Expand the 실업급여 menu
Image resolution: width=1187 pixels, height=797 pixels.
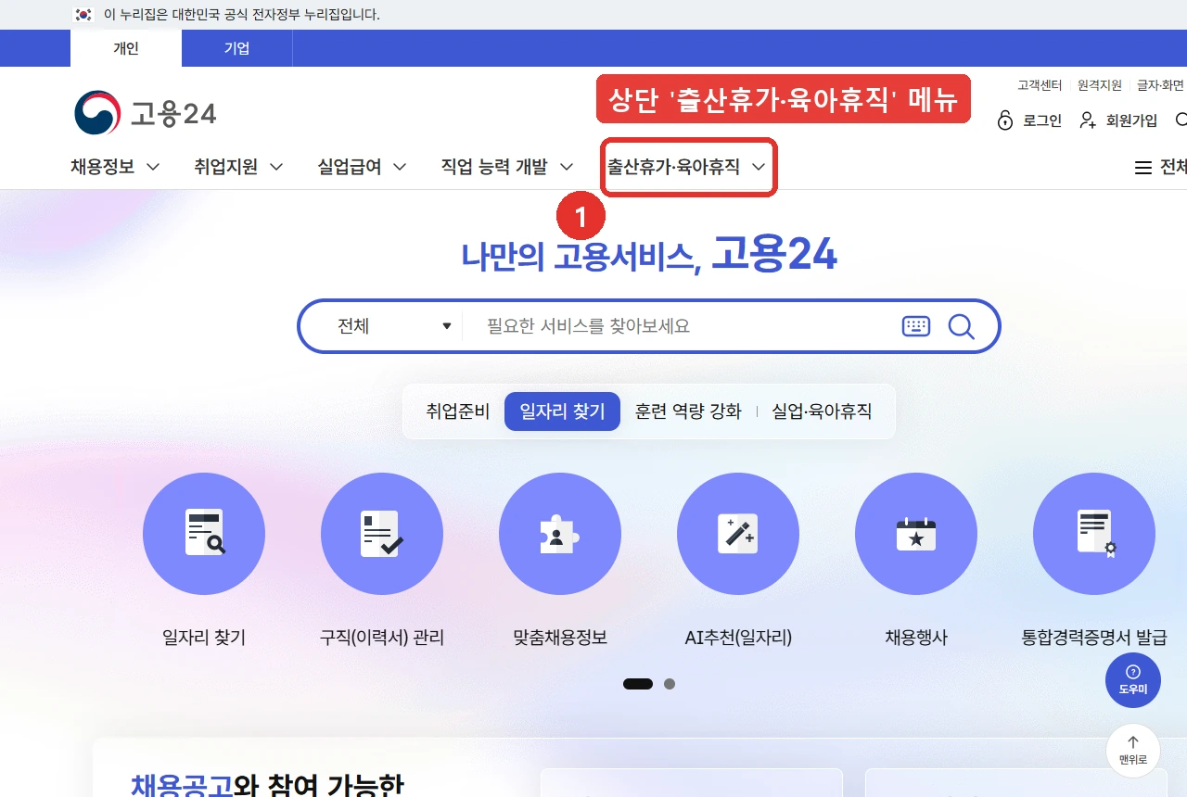(x=362, y=168)
